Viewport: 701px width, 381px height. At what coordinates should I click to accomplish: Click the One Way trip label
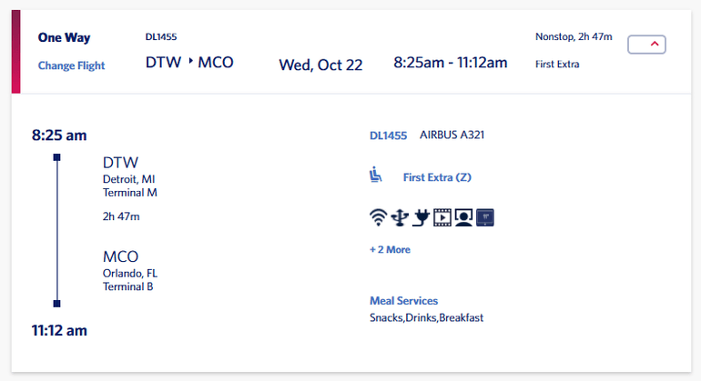(x=65, y=38)
